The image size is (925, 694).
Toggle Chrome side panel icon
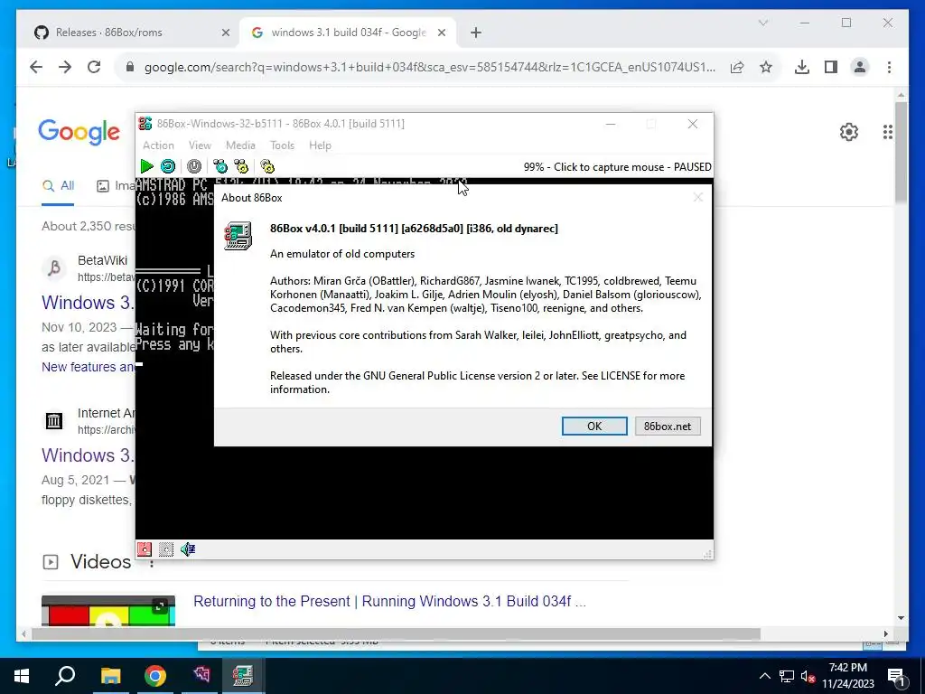point(831,67)
